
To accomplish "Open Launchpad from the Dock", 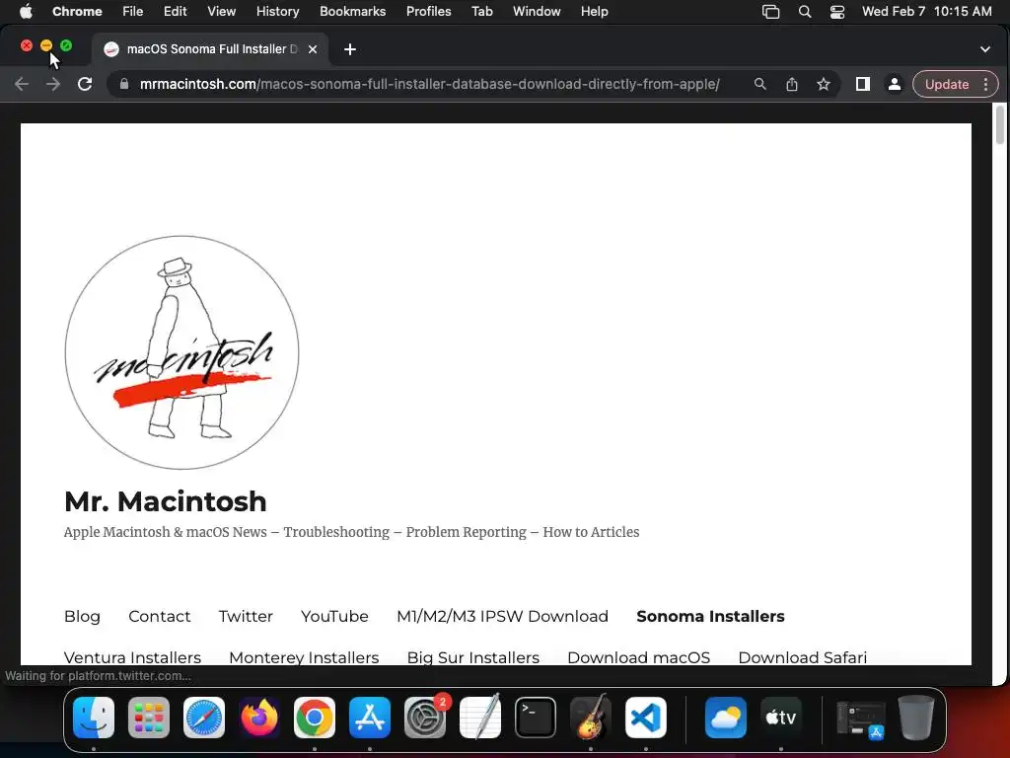I will pyautogui.click(x=149, y=718).
